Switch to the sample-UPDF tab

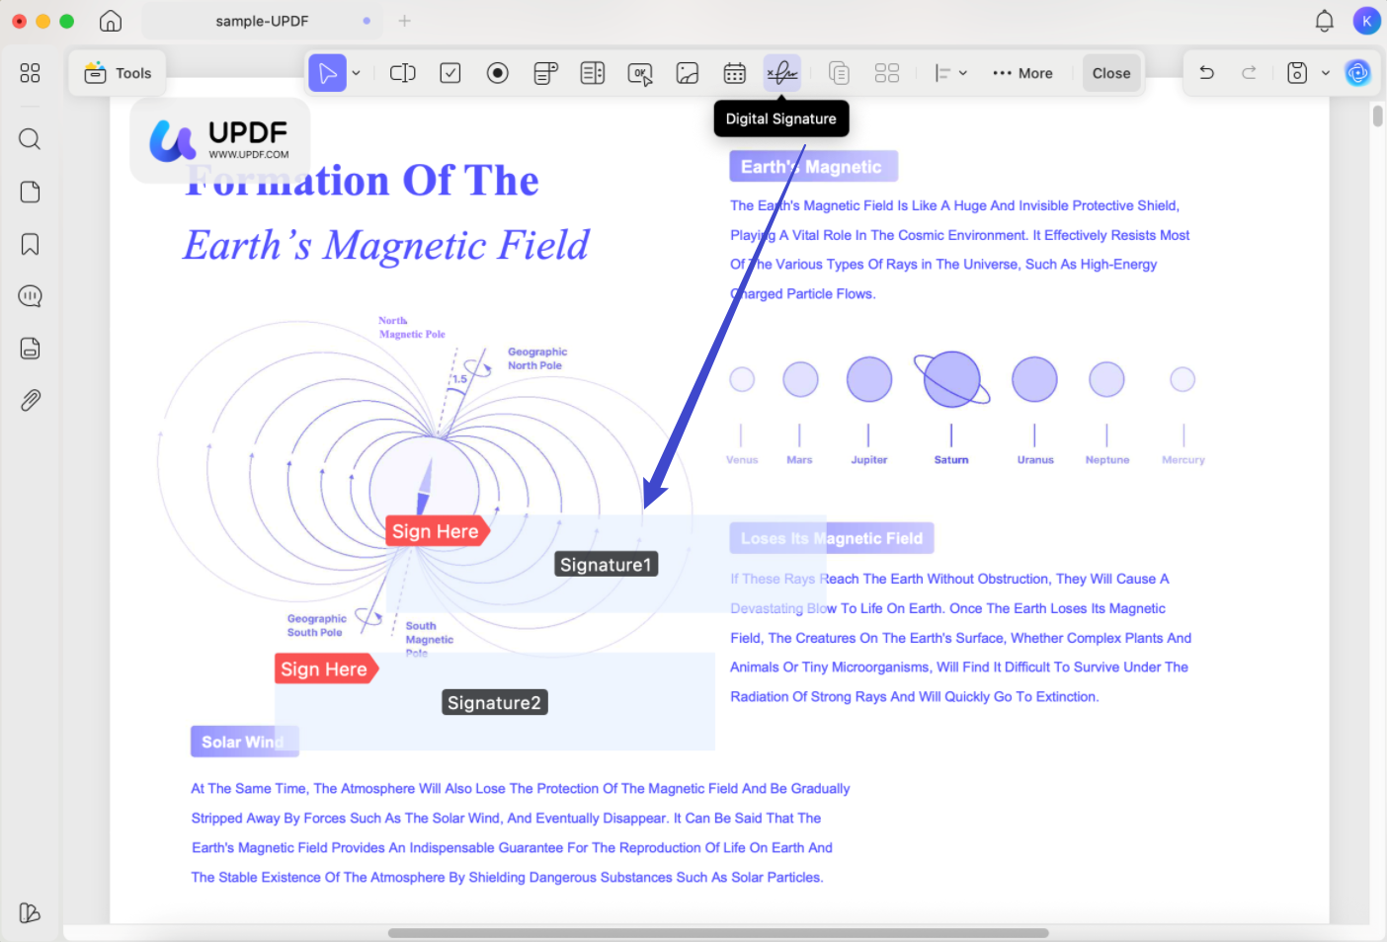click(263, 21)
